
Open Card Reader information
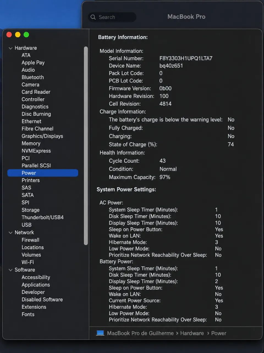tap(36, 92)
